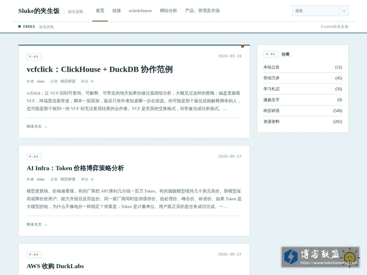Click the (549) count in sidebar
367x275 pixels.
click(338, 111)
